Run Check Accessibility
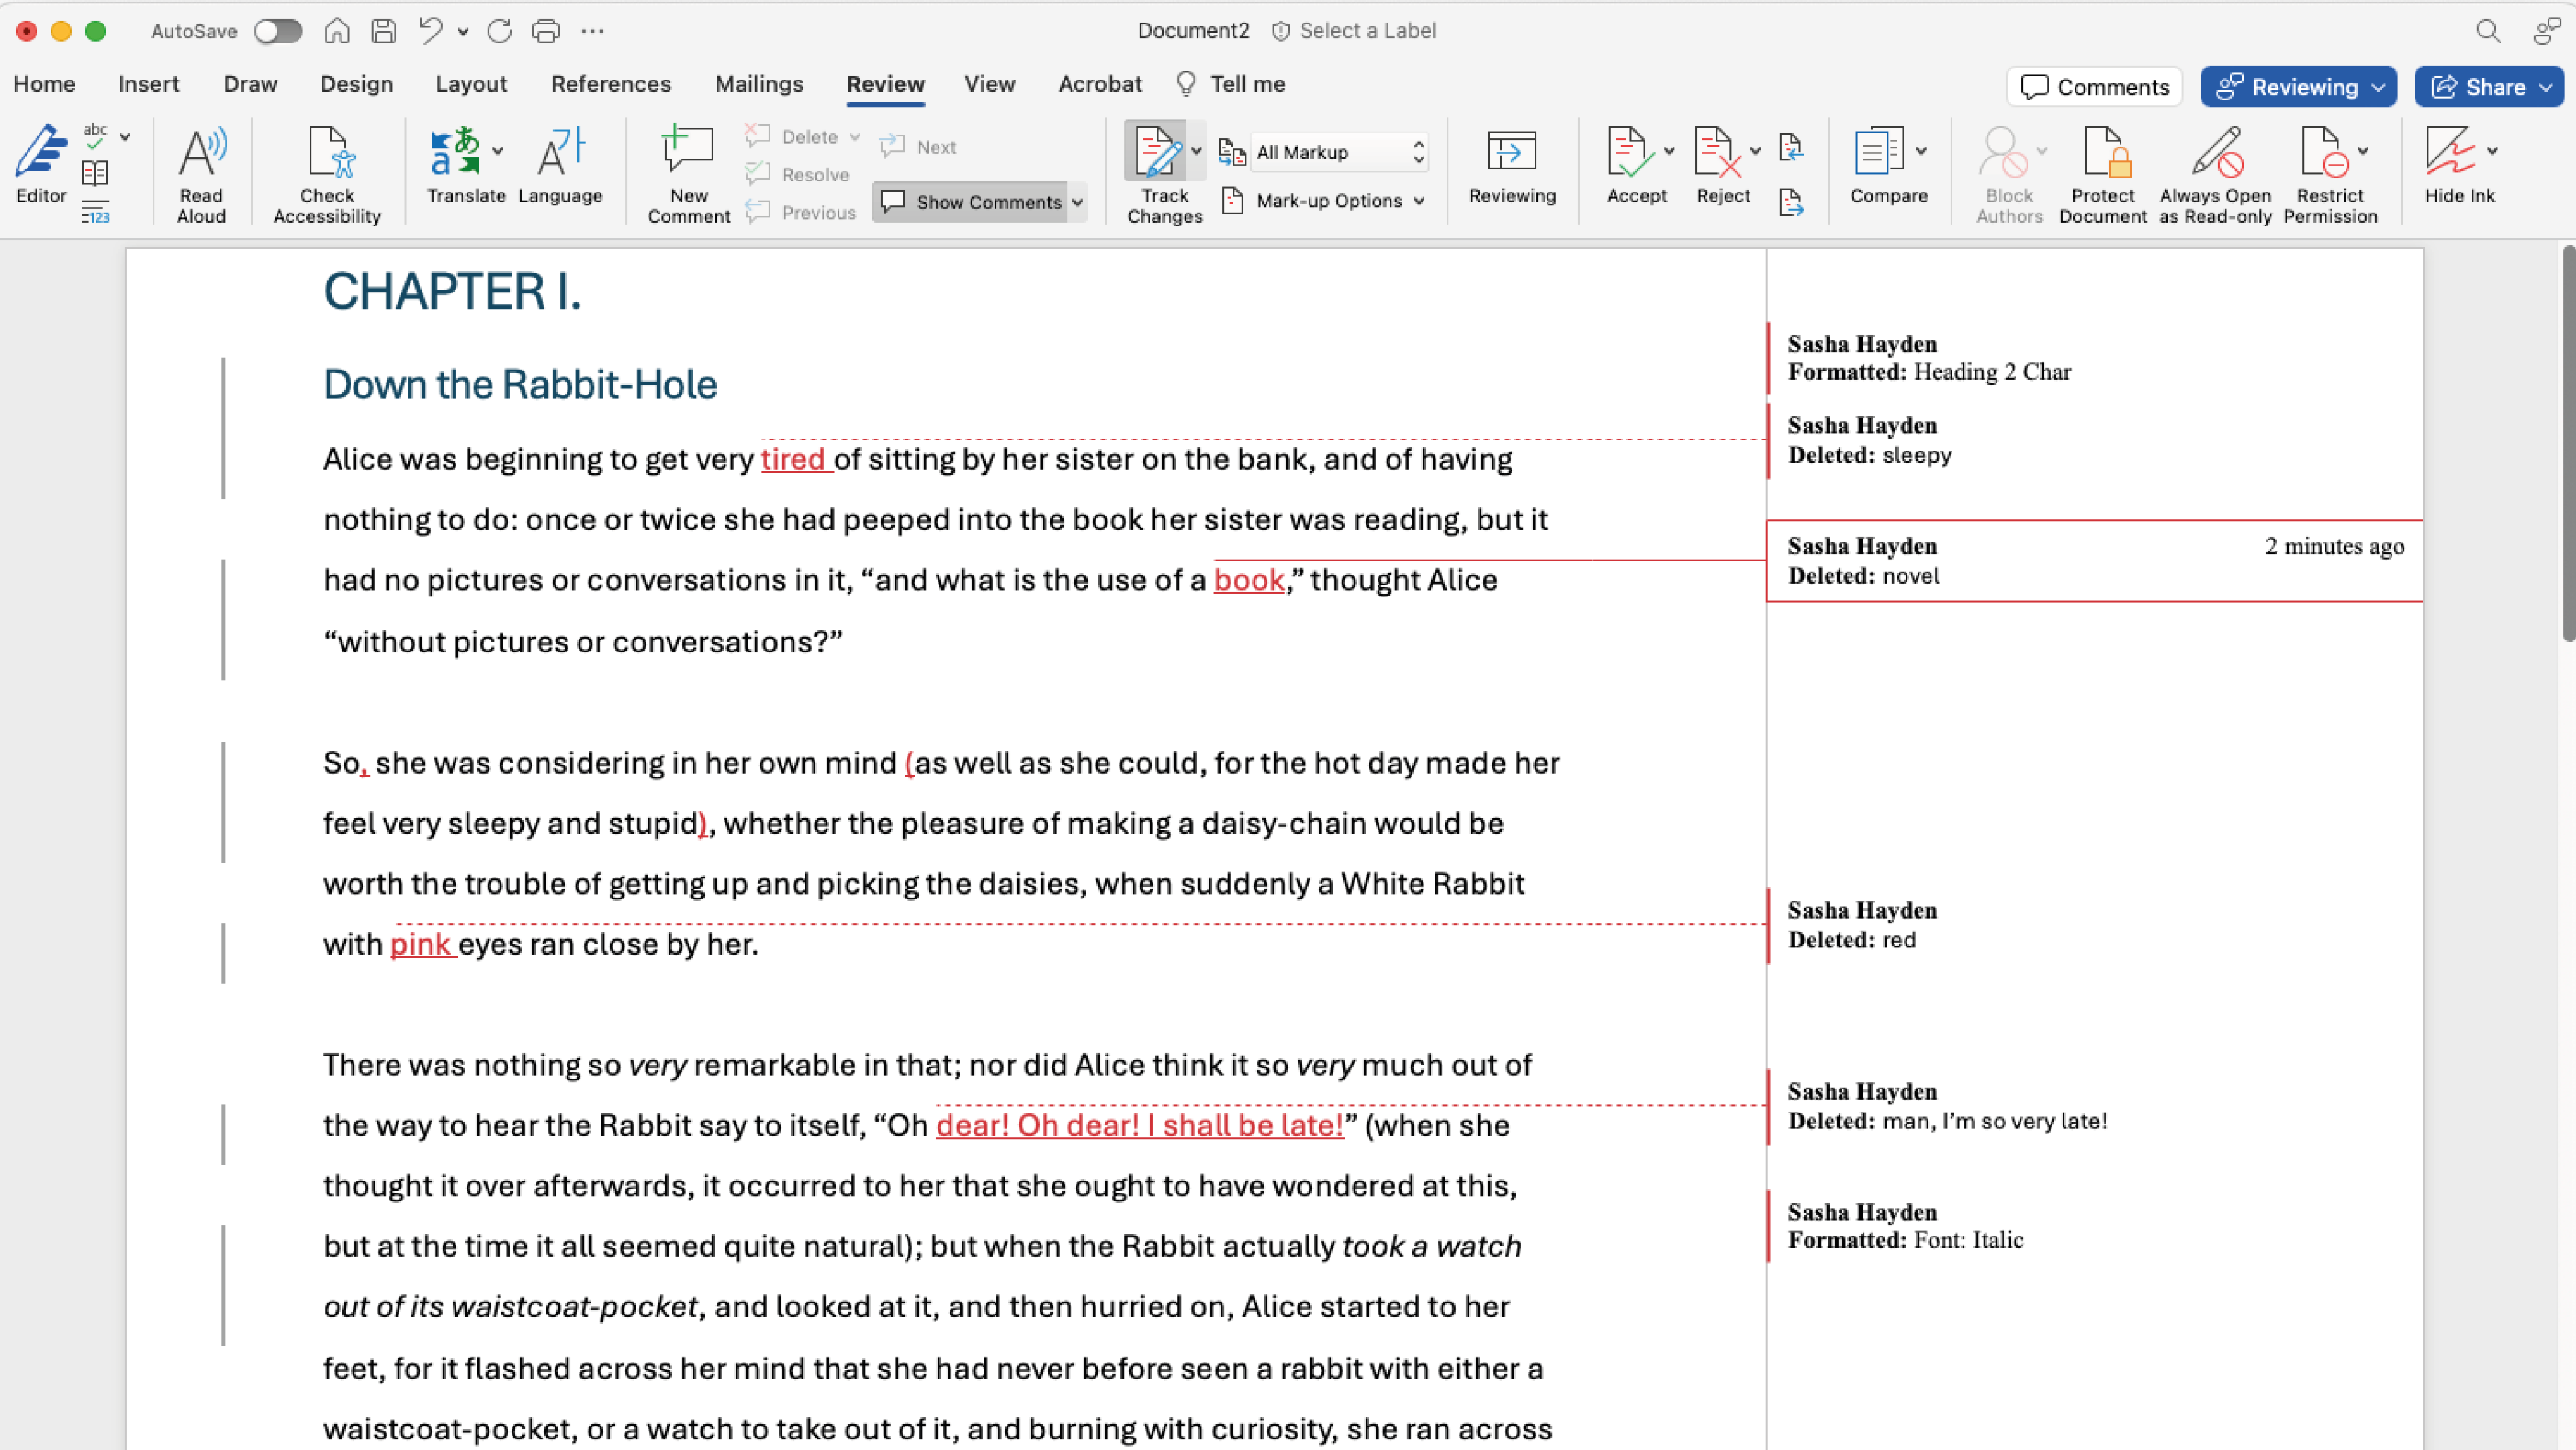 (x=327, y=174)
